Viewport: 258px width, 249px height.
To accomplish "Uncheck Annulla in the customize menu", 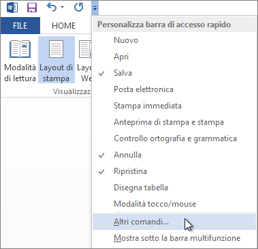I will (174, 155).
